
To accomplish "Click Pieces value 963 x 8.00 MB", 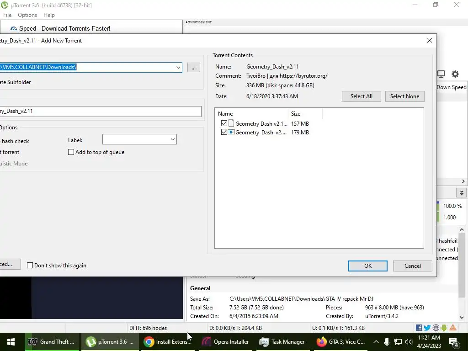I will coord(394,308).
